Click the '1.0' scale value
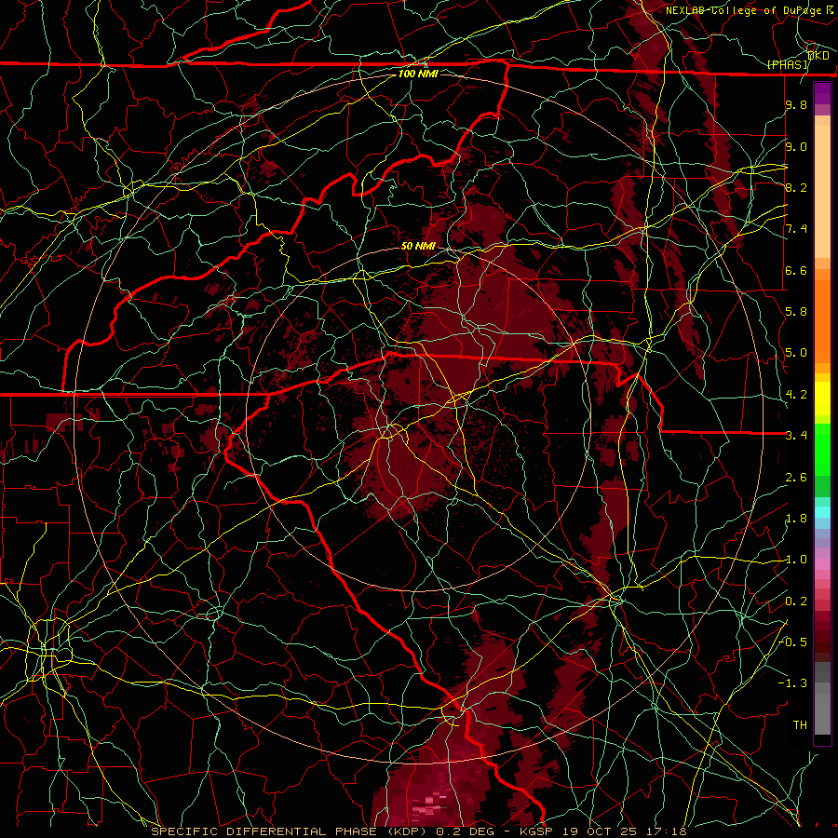The height and width of the screenshot is (838, 838). click(x=796, y=560)
